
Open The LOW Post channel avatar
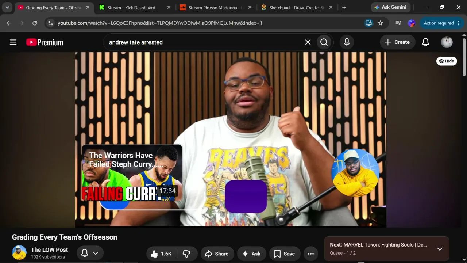point(19,252)
